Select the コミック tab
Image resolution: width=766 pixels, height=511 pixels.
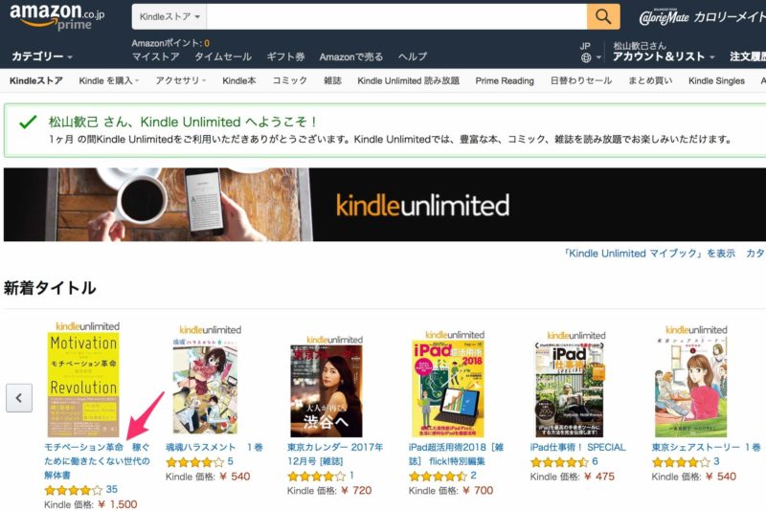tap(290, 80)
